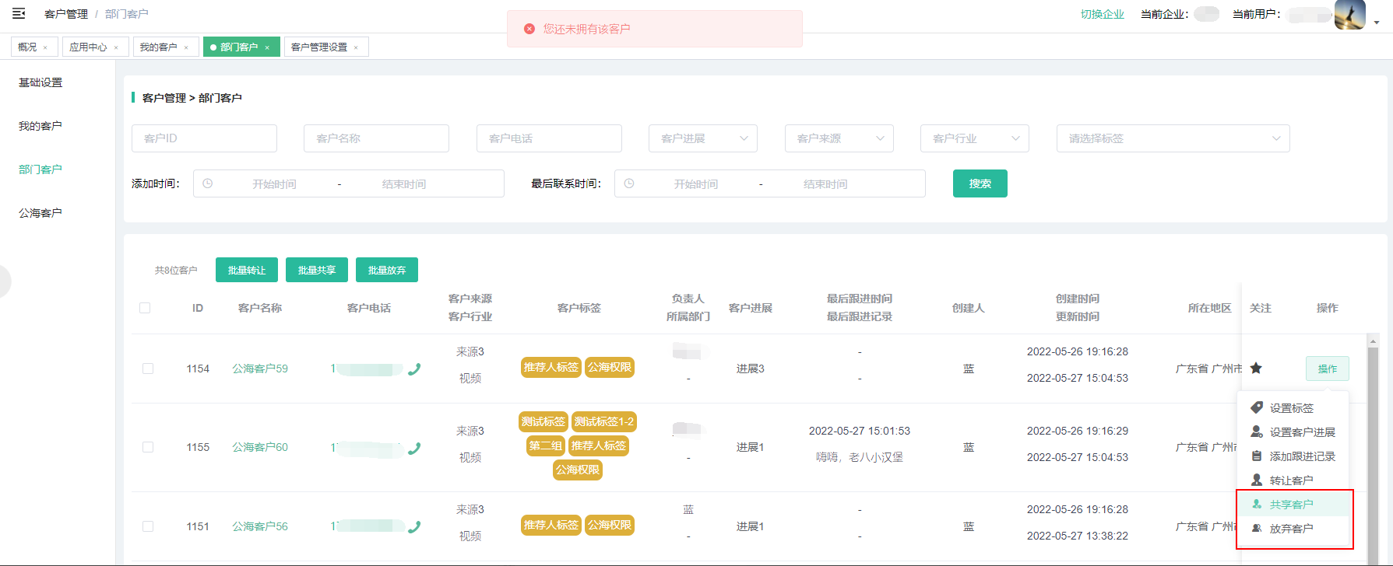
Task: Click phone call icon for 公海客户59
Action: coord(414,369)
